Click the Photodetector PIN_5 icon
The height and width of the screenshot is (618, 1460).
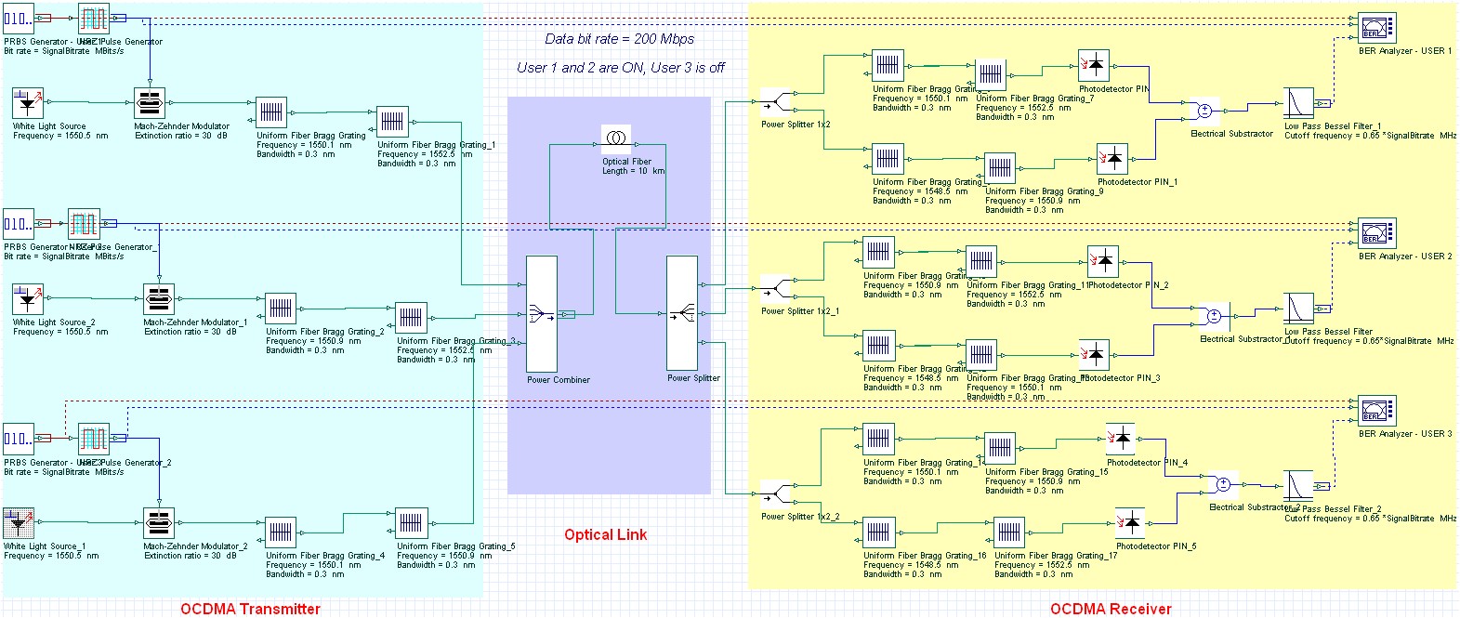tap(1131, 523)
